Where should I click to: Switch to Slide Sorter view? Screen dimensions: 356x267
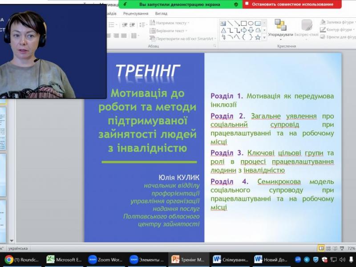coord(328,248)
